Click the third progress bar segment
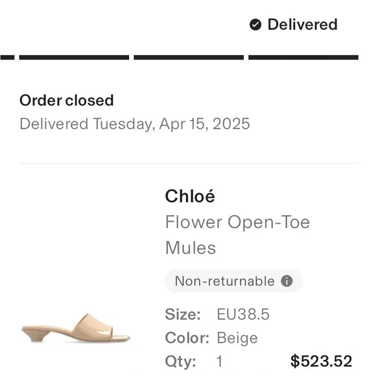This screenshot has height=376, width=376. [189, 58]
